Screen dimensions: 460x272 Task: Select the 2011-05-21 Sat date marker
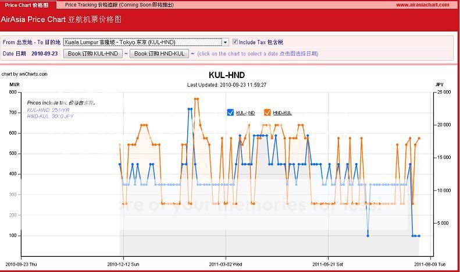(329, 263)
